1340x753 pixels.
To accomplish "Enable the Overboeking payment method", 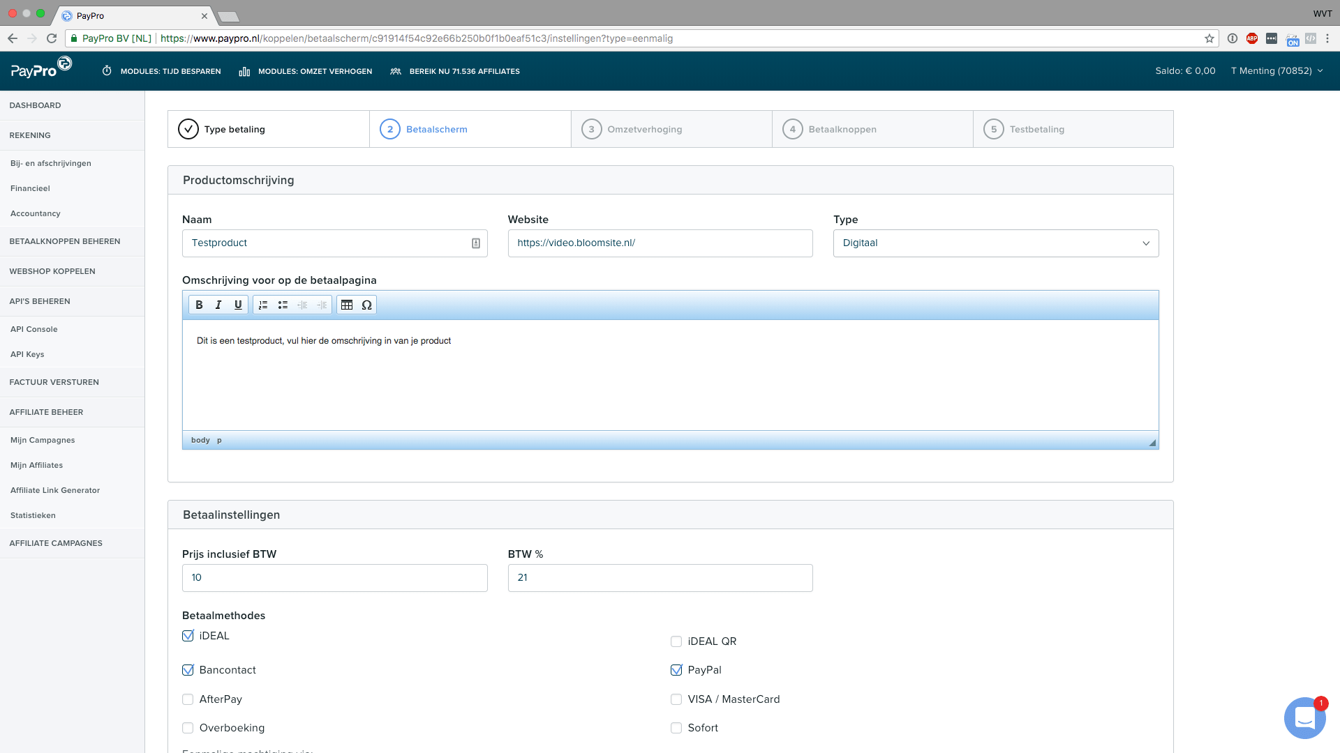I will tap(188, 728).
